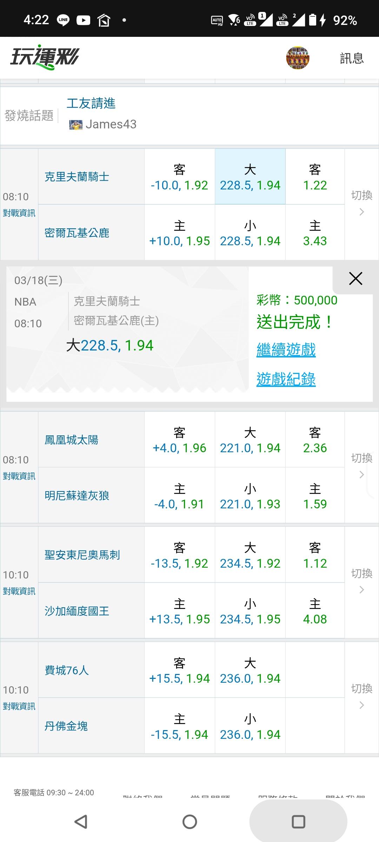The width and height of the screenshot is (379, 842).
Task: Toggle the selected 大 228.5, 1.94 bet
Action: pyautogui.click(x=250, y=177)
